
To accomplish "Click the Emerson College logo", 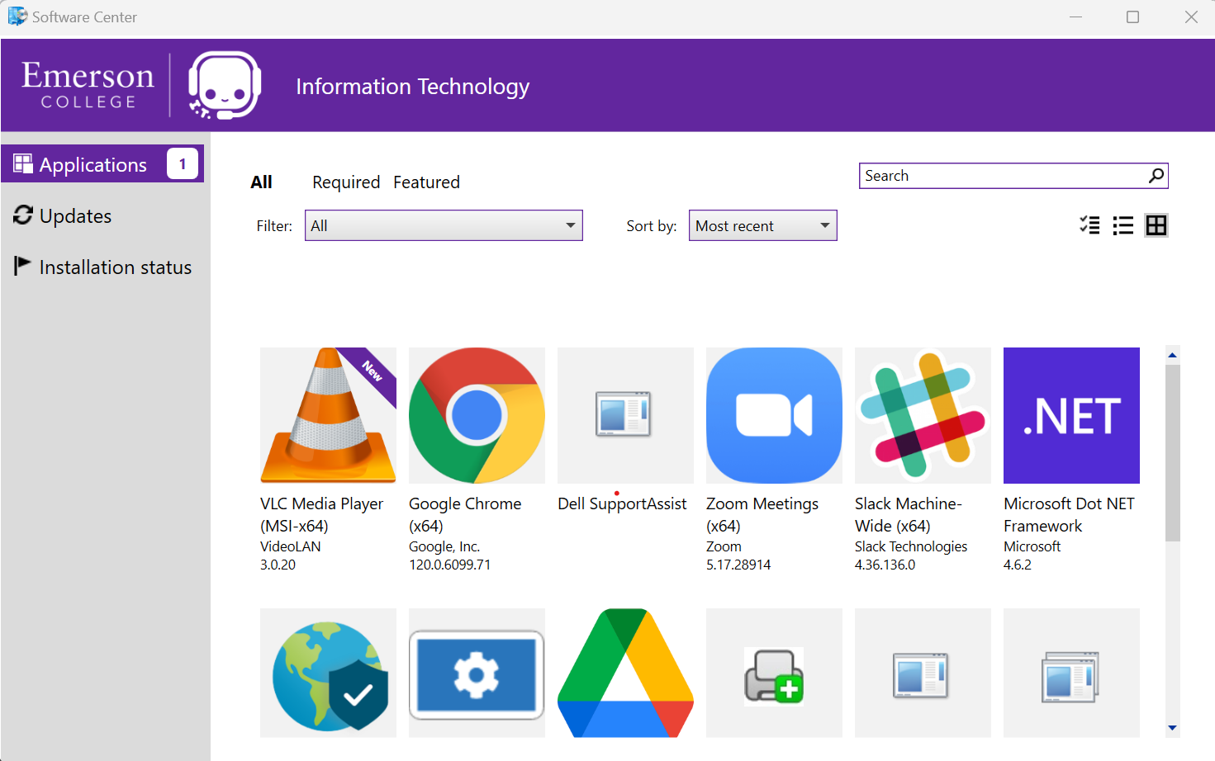I will pos(88,85).
